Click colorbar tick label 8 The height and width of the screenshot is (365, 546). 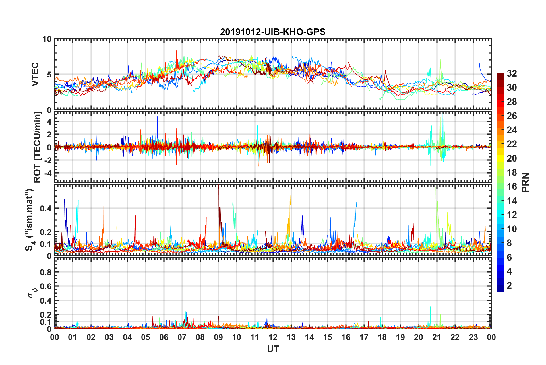[x=509, y=243]
